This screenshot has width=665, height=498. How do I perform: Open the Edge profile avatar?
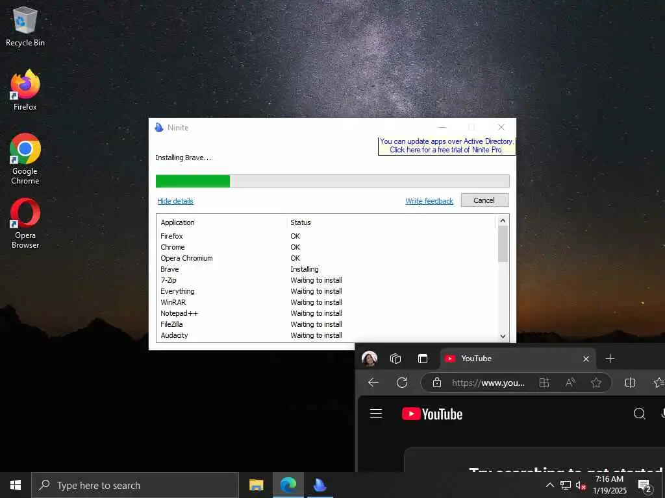(x=370, y=359)
